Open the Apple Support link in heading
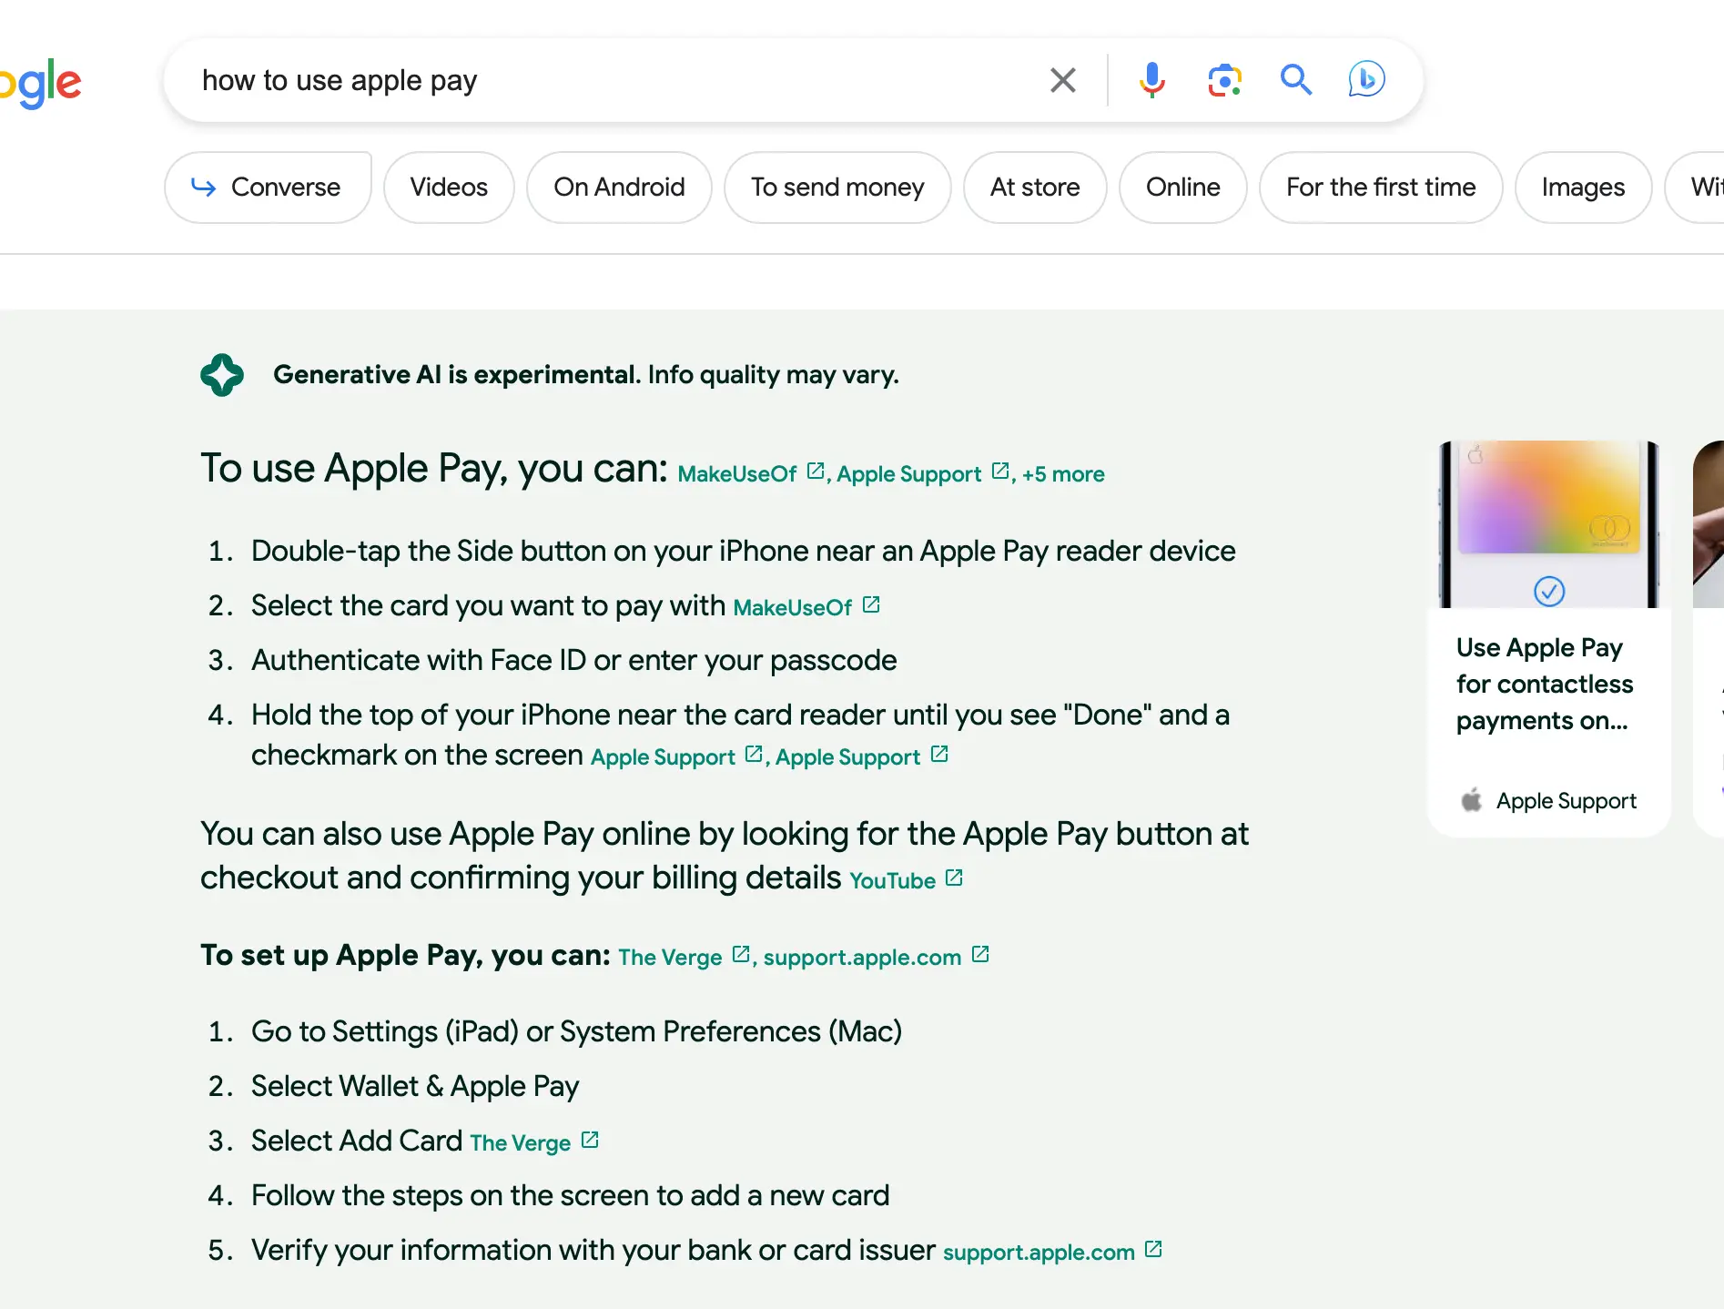 pyautogui.click(x=908, y=474)
